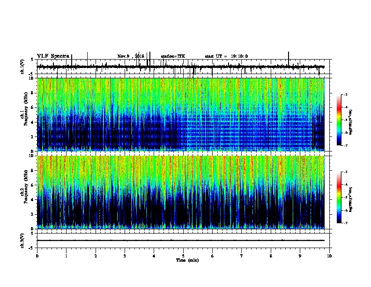The width and height of the screenshot is (371, 287).
Task: Select the ch.2 "Frequency (kHz)" axis label
Action: coord(26,187)
